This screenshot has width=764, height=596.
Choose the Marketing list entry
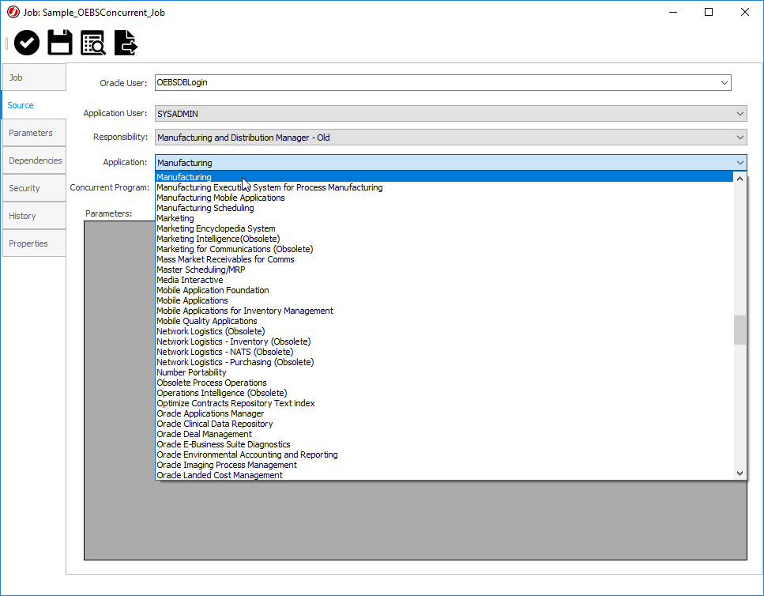tap(444, 218)
